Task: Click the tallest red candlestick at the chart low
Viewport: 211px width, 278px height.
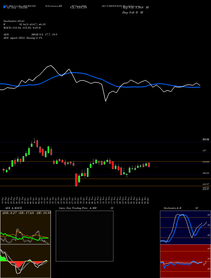Action: pos(76,180)
